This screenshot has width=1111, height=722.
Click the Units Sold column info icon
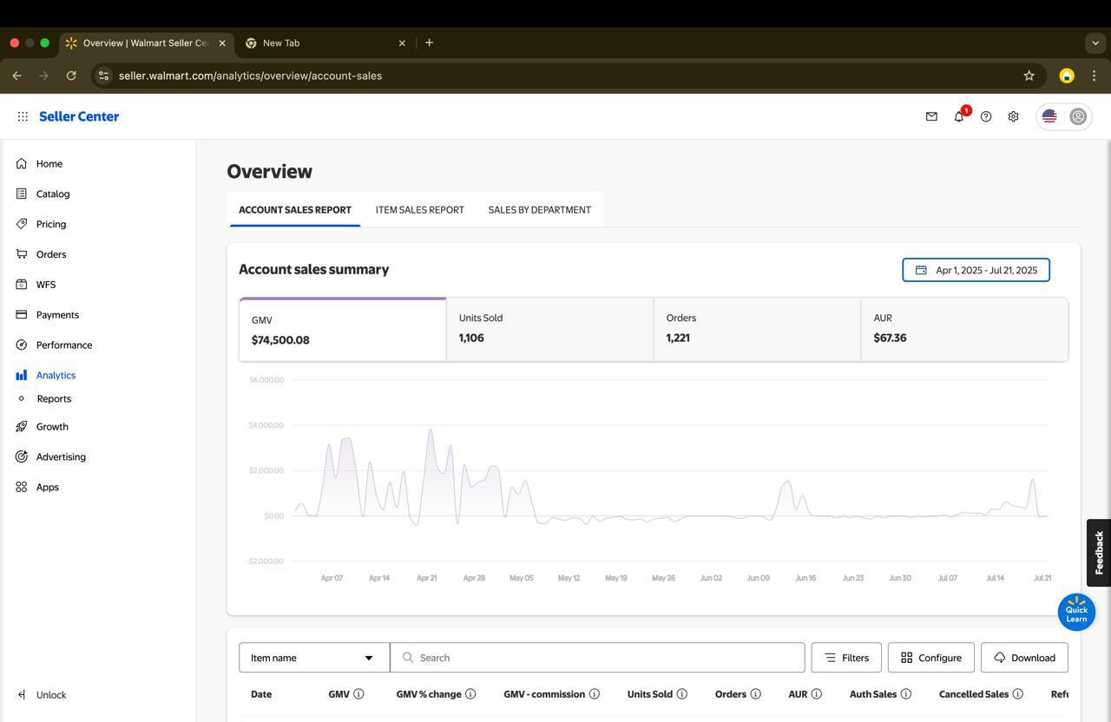click(x=682, y=694)
